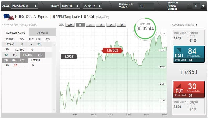Click the red PUT 30 button

[189, 89]
